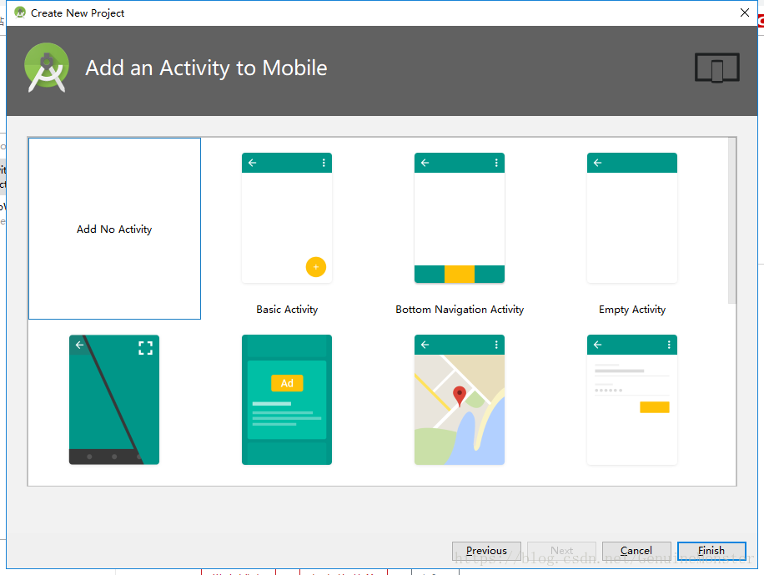Viewport: 764px width, 575px height.
Task: Pick the Google Maps Activity thumbnail
Action: 460,400
